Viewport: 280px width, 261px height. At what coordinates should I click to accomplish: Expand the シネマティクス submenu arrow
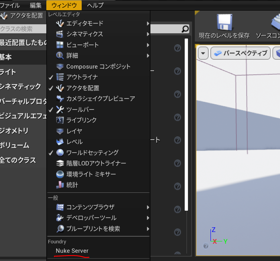coord(148,34)
